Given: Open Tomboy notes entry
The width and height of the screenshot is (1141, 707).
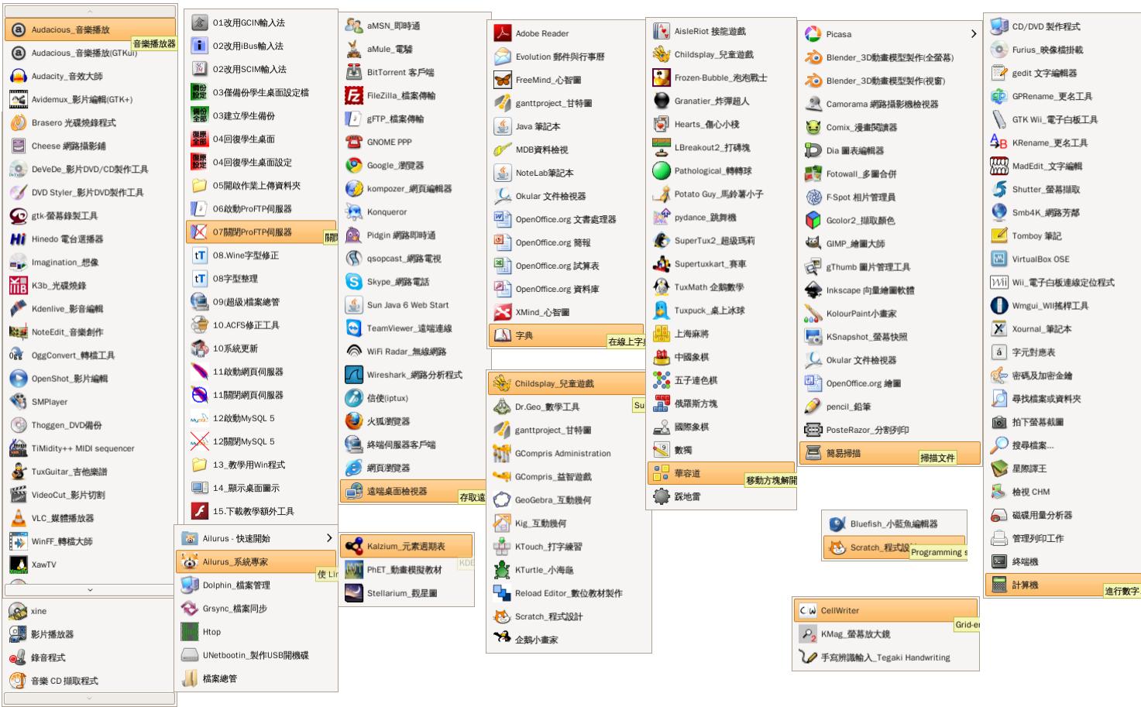Looking at the screenshot, I should pos(1036,236).
